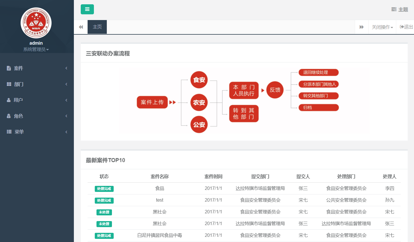Open the 主题 theme settings
This screenshot has height=242, width=414.
[400, 9]
